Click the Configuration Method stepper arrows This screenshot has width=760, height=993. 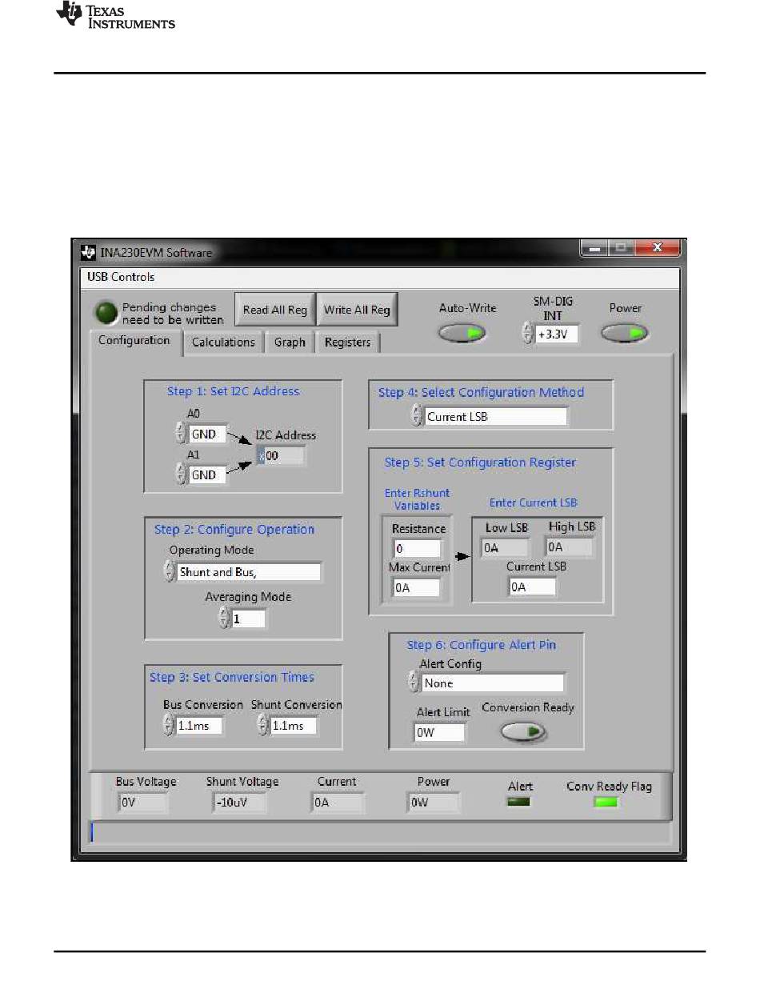pos(417,416)
